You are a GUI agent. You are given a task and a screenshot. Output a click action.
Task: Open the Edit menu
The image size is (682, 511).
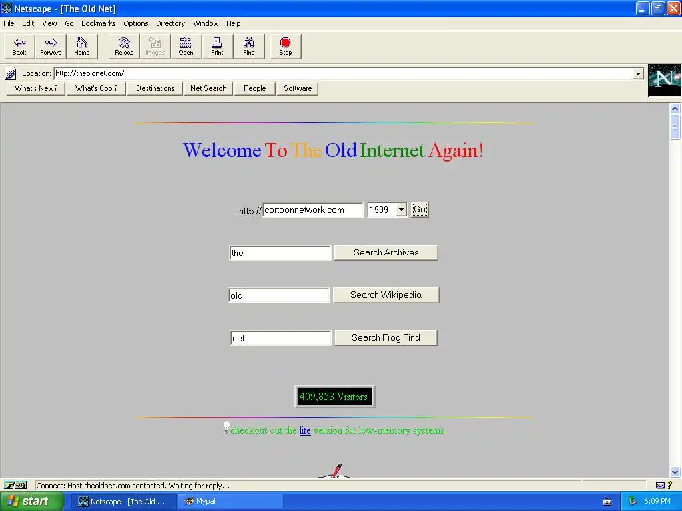[x=28, y=23]
